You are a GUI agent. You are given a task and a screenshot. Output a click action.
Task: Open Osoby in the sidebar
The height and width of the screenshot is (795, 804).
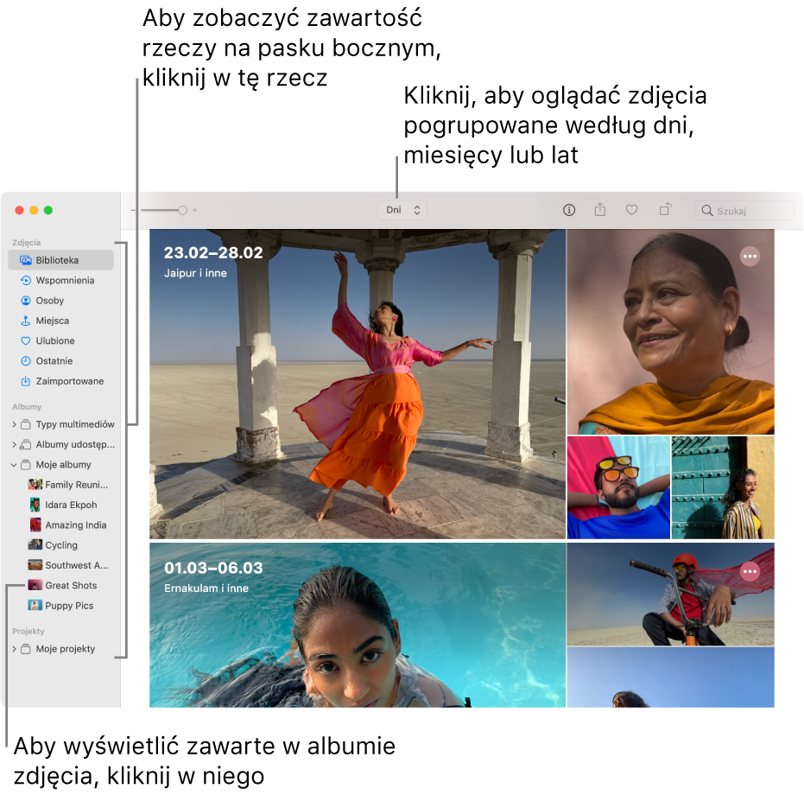[49, 301]
